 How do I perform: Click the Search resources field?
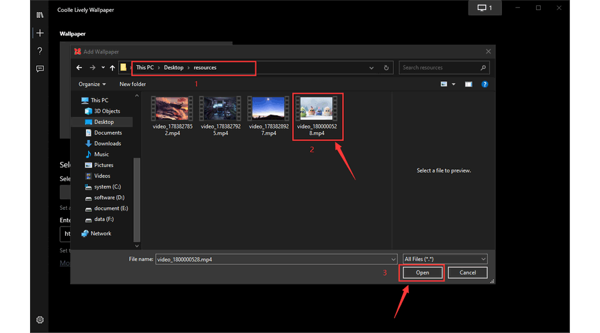[x=440, y=68]
